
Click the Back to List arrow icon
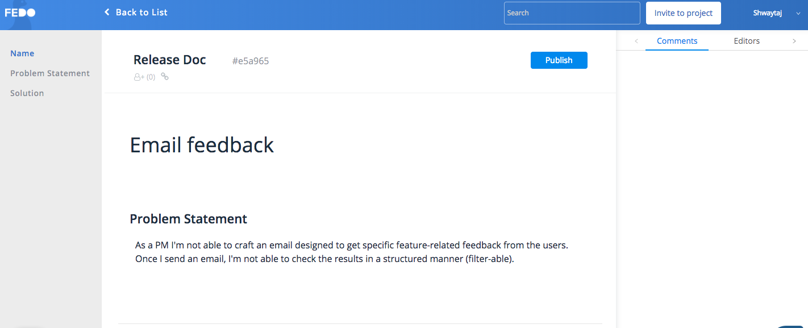106,12
